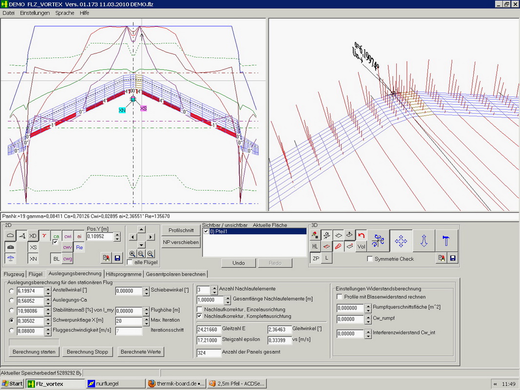
Task: Click the save disk icon in 2D panel
Action: 117,258
